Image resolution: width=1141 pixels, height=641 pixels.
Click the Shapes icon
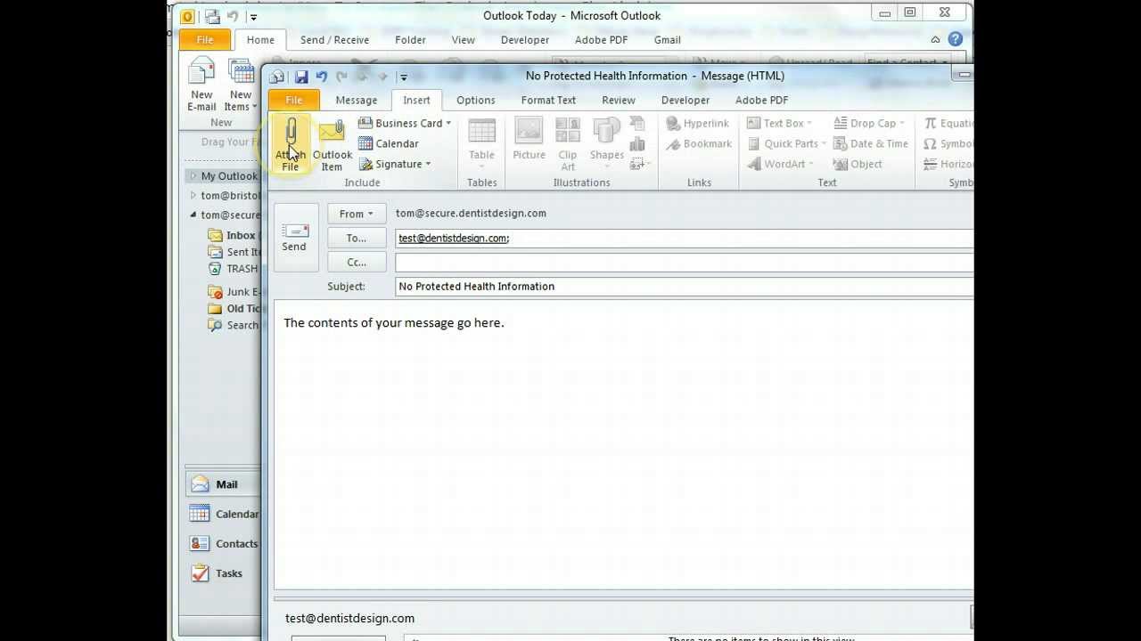(606, 141)
